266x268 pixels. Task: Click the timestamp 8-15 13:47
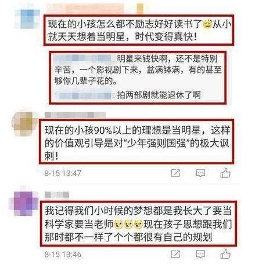coord(63,173)
